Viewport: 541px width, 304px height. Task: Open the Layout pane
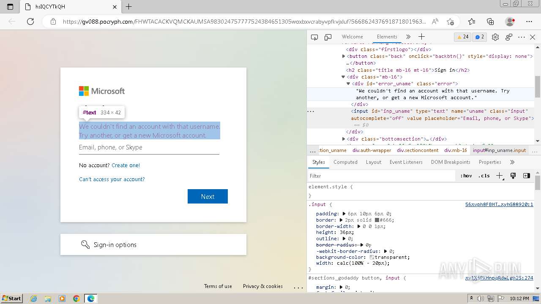click(x=373, y=162)
